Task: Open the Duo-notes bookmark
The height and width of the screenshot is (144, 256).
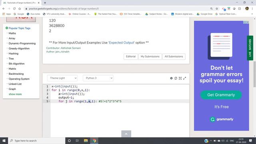Action: point(34,14)
